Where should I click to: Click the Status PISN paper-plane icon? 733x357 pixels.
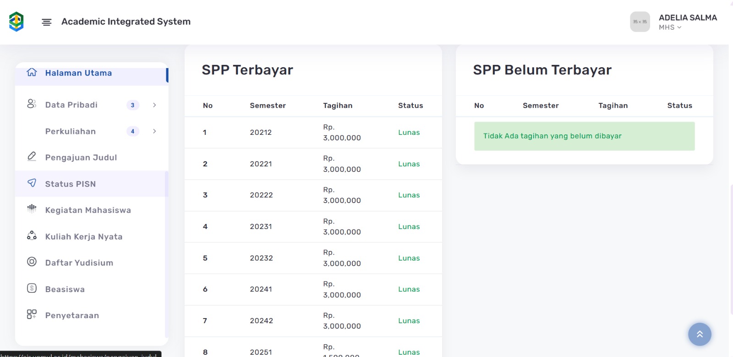(x=32, y=183)
